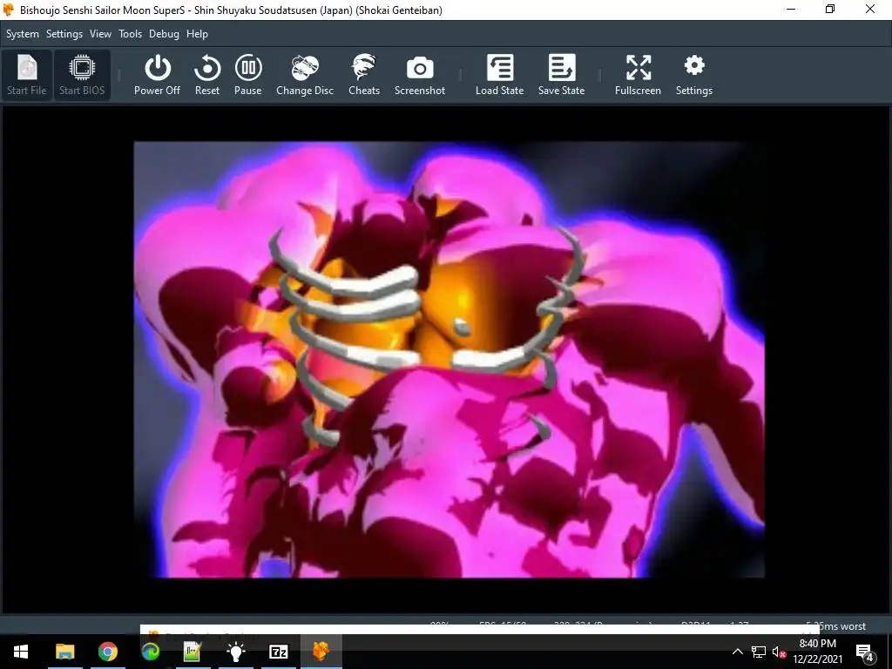Viewport: 892px width, 669px height.
Task: Show hidden system tray icons
Action: [x=737, y=652]
